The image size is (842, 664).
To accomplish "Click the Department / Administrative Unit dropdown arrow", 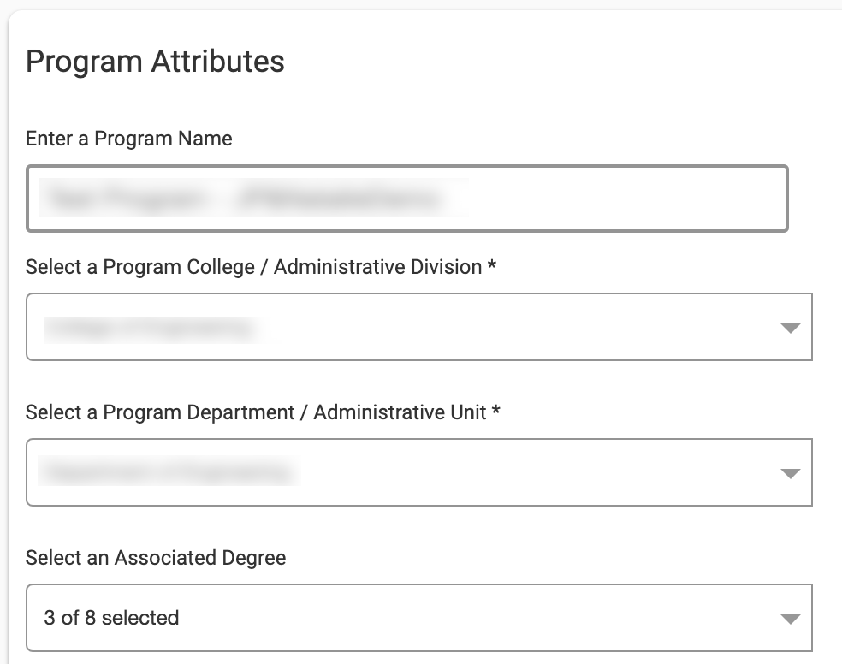I will (790, 473).
